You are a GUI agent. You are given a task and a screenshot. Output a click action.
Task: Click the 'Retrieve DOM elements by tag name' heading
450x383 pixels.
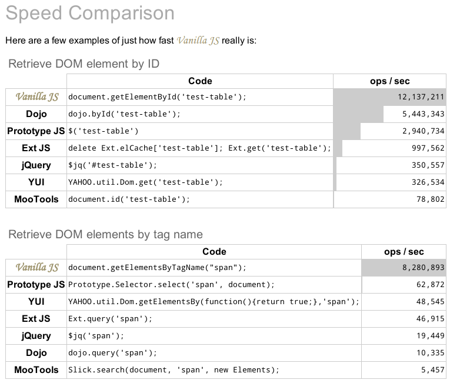106,235
